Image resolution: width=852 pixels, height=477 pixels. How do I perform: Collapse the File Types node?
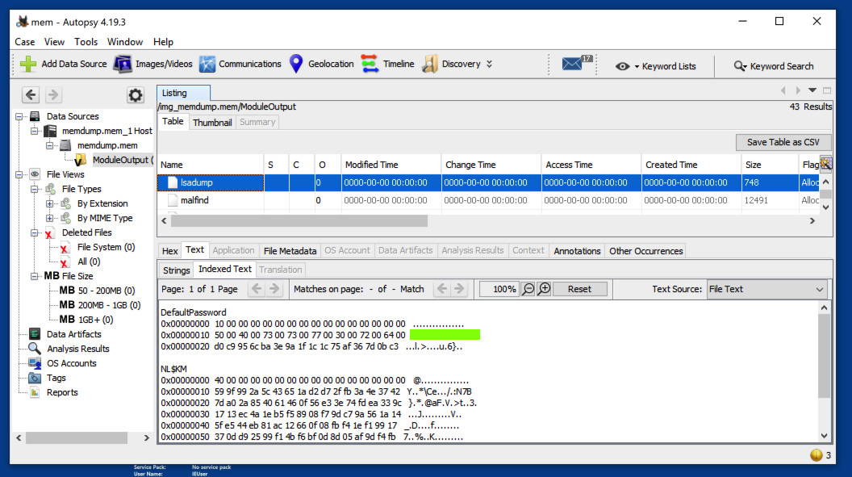(34, 189)
